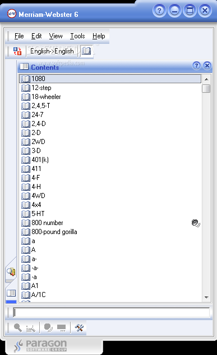Select the 411 entry
The image size is (217, 355).
pos(110,169)
